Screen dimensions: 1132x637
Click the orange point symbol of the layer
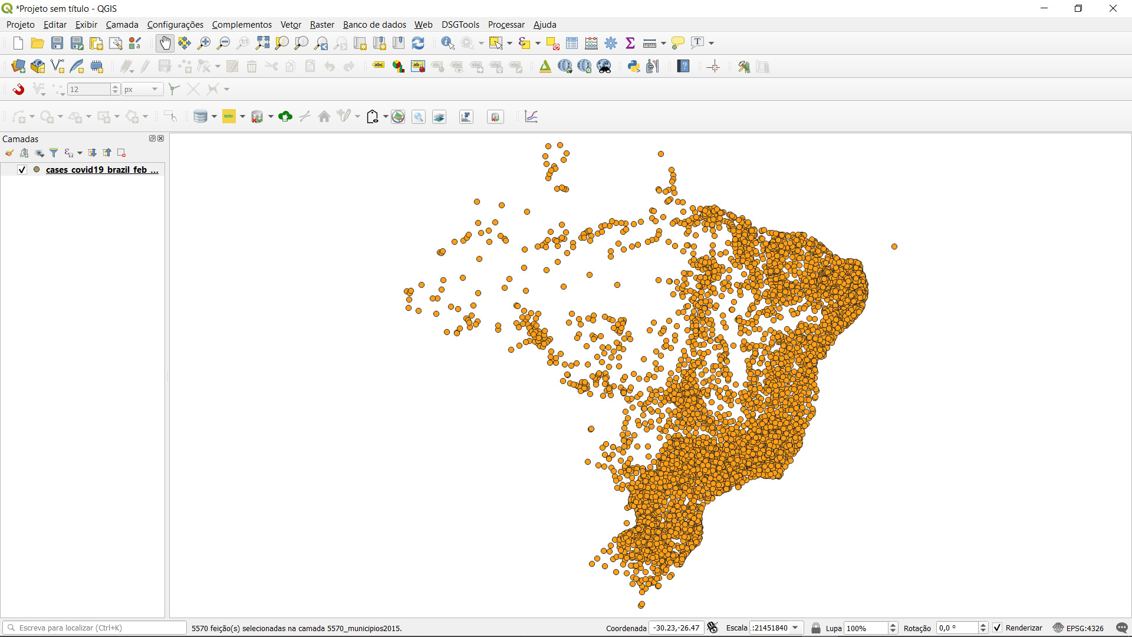(37, 170)
